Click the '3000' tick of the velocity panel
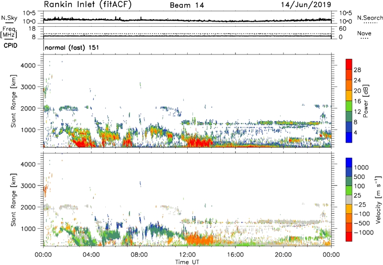The height and width of the screenshot is (265, 383). pos(28,186)
